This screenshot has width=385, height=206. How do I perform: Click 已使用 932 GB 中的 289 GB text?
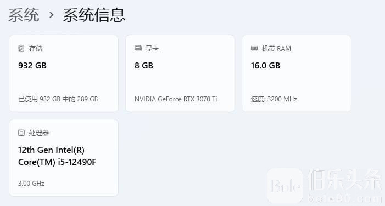(58, 99)
